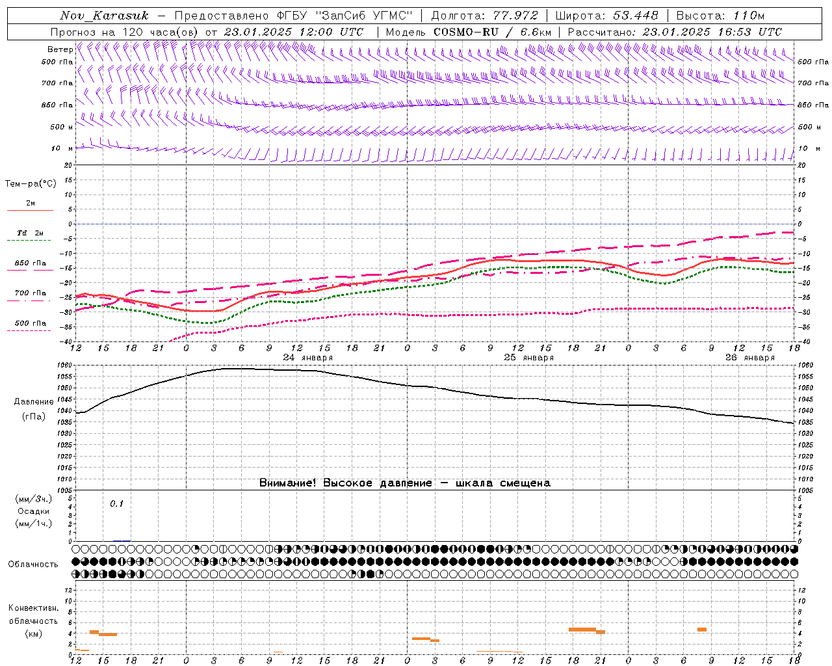Click the (км) unit under convective облачность

(x=33, y=633)
